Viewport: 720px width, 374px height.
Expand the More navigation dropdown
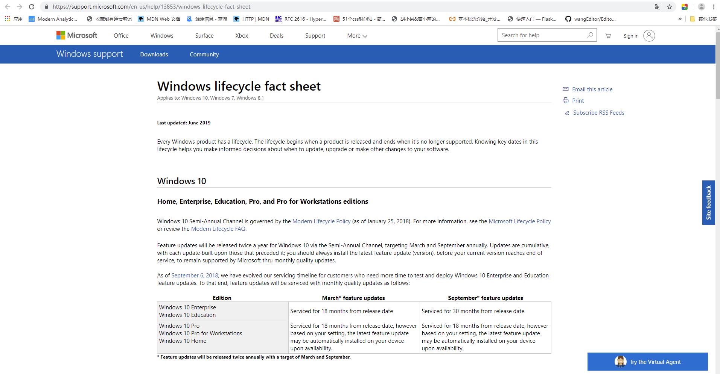tap(357, 36)
